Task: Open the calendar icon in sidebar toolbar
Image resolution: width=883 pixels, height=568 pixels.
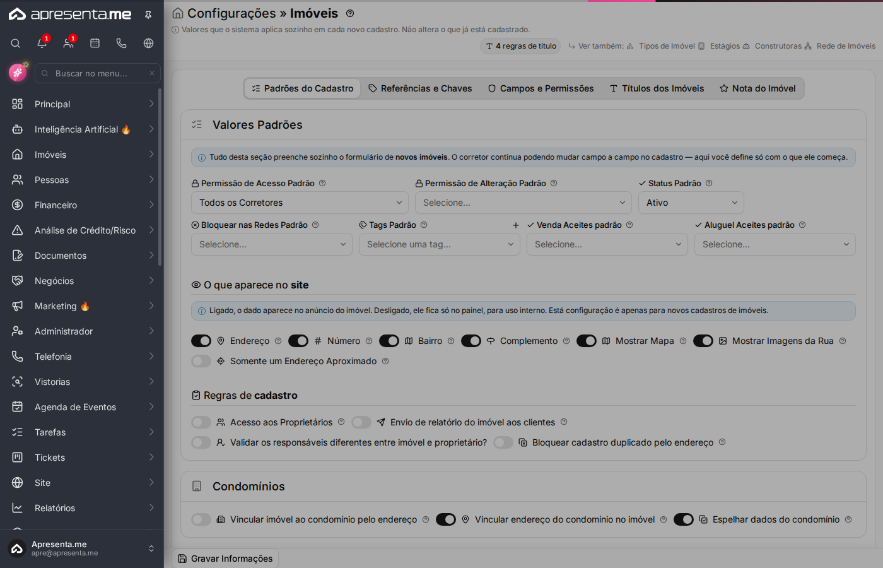Action: pos(95,44)
